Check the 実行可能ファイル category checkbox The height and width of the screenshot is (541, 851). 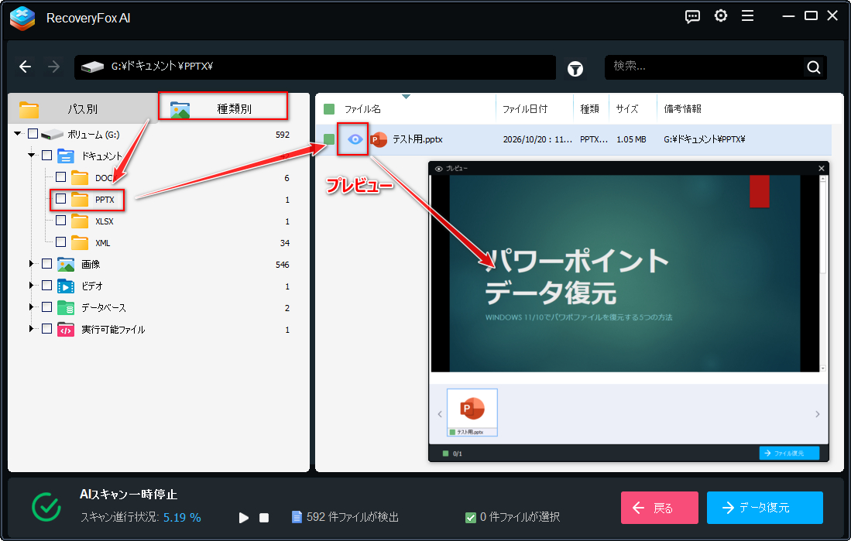[46, 330]
